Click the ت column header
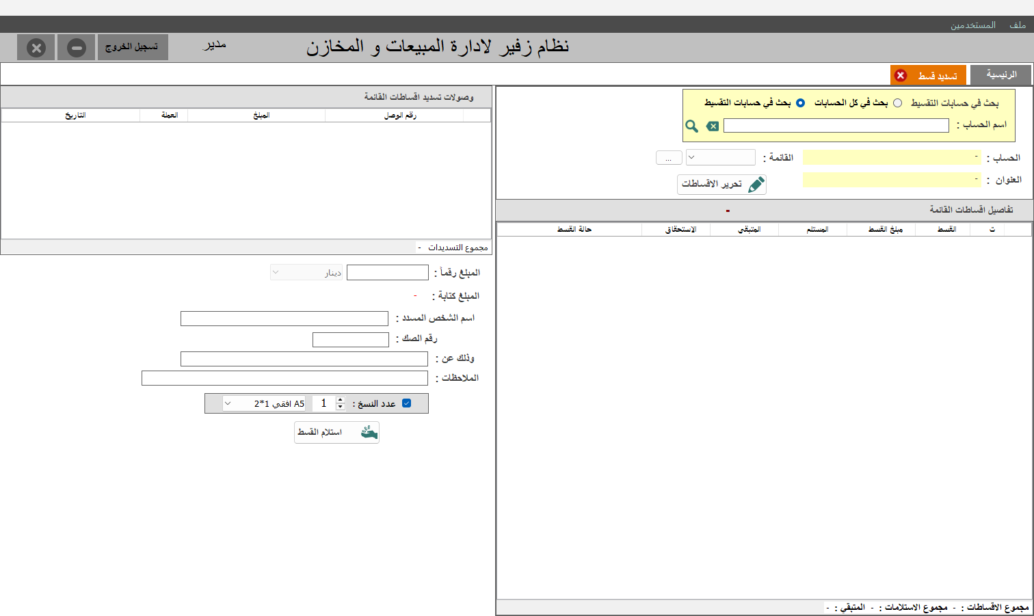Viewport: 1034px width, 616px height. 992,230
